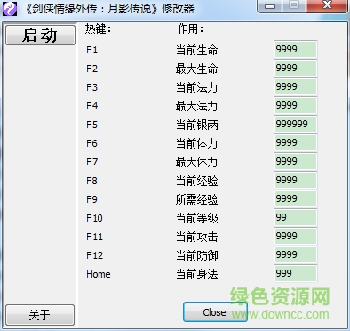This screenshot has width=350, height=331.
Task: Select the 所需经验 value field
Action: pos(296,198)
